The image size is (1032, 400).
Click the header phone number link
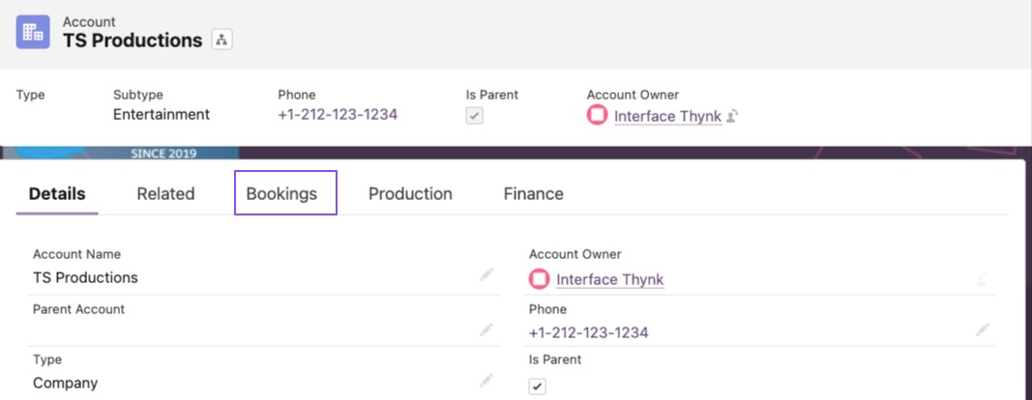(x=338, y=114)
